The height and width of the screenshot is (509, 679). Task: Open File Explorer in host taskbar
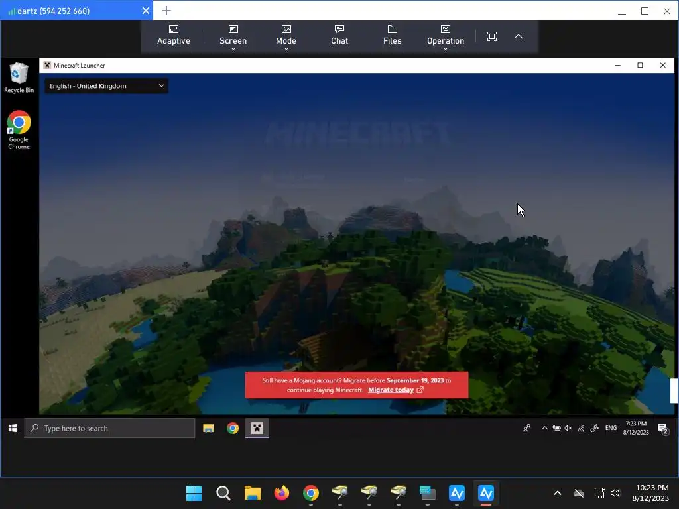pos(253,493)
